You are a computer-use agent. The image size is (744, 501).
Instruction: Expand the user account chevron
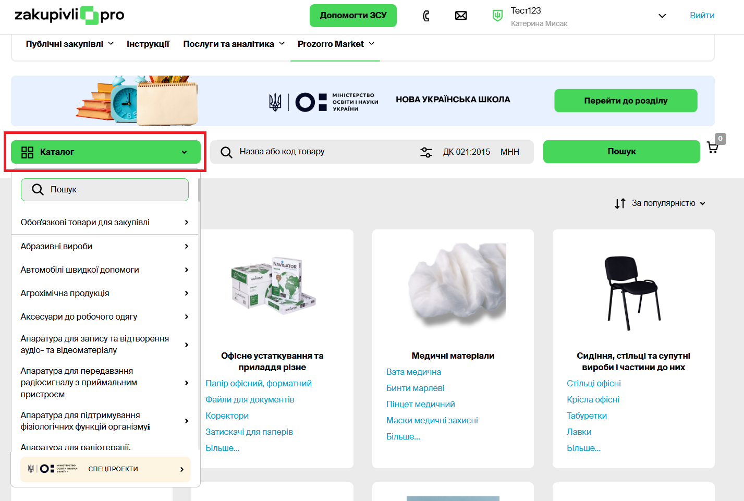pyautogui.click(x=662, y=16)
